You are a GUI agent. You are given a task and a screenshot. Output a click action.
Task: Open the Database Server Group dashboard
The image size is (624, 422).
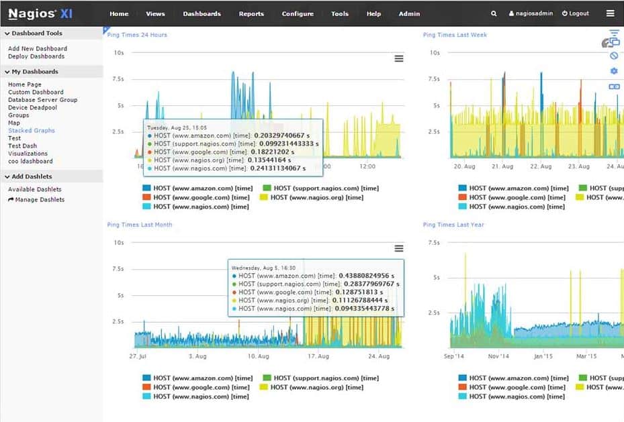[x=42, y=100]
